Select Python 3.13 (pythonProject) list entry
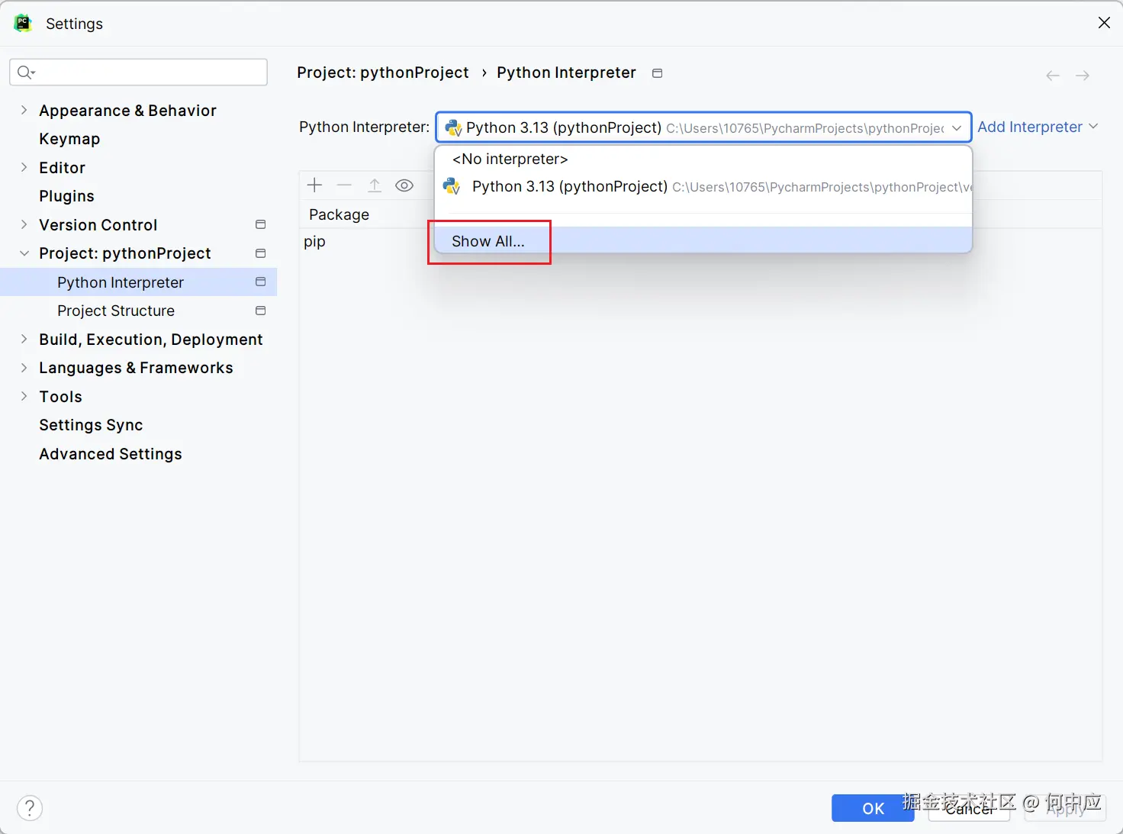The image size is (1123, 834). pos(569,187)
